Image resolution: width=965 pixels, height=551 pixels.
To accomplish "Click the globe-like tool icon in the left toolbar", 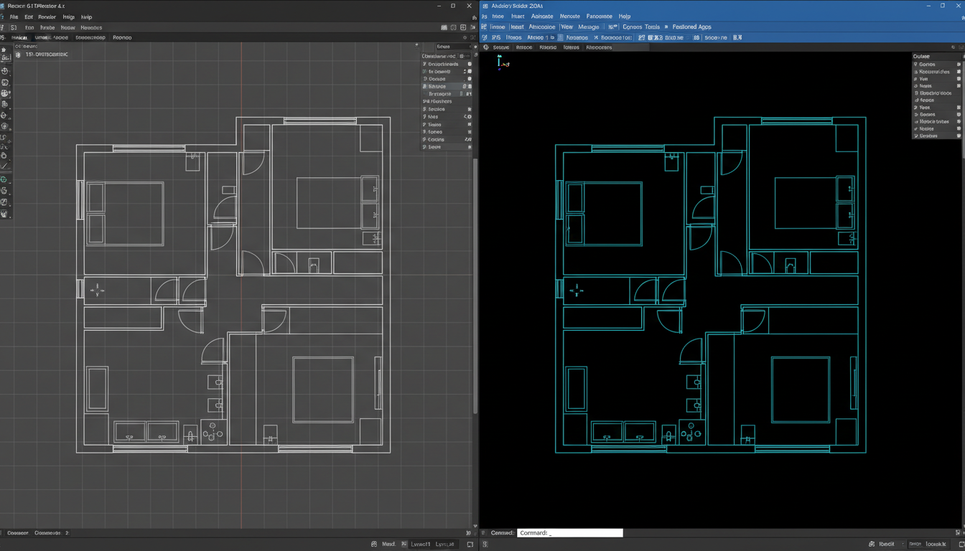I will pos(4,93).
